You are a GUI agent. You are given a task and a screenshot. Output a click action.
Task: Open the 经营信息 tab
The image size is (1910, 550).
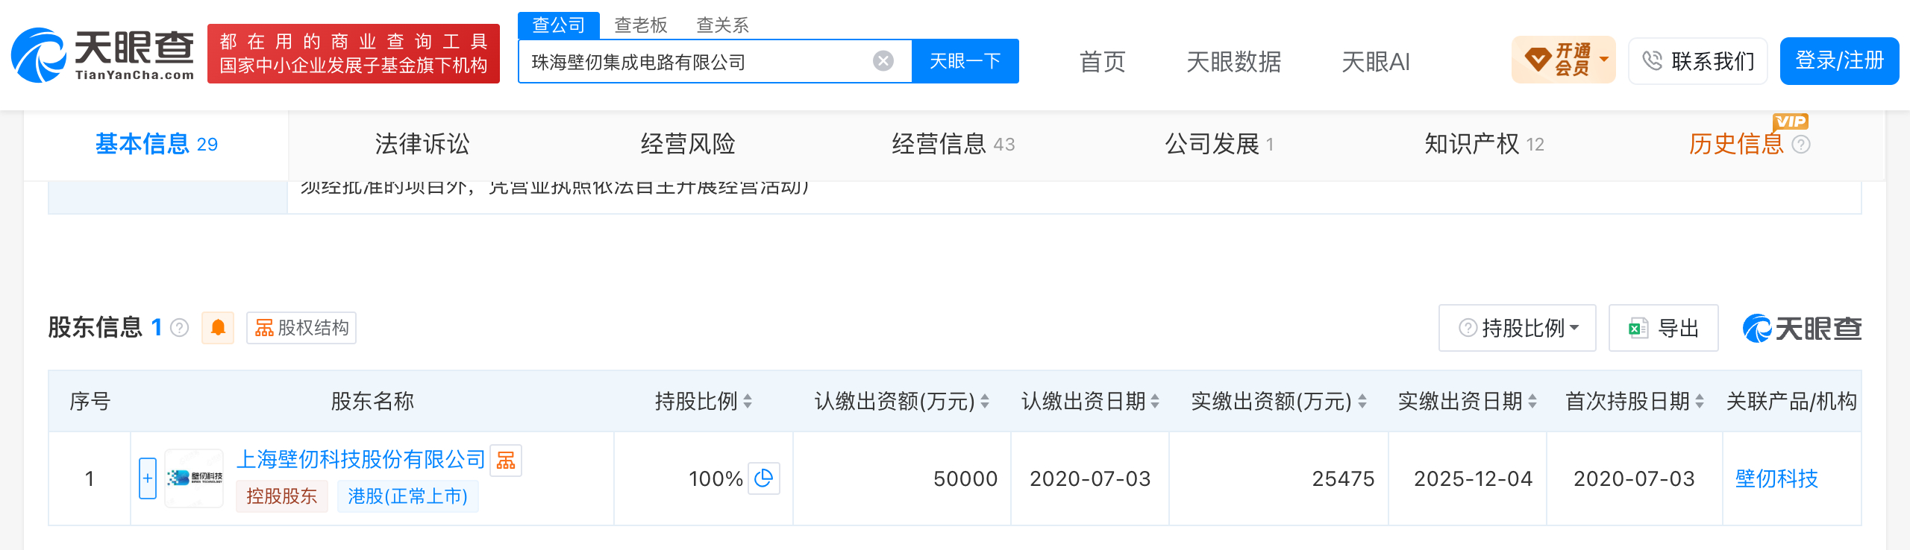954,145
